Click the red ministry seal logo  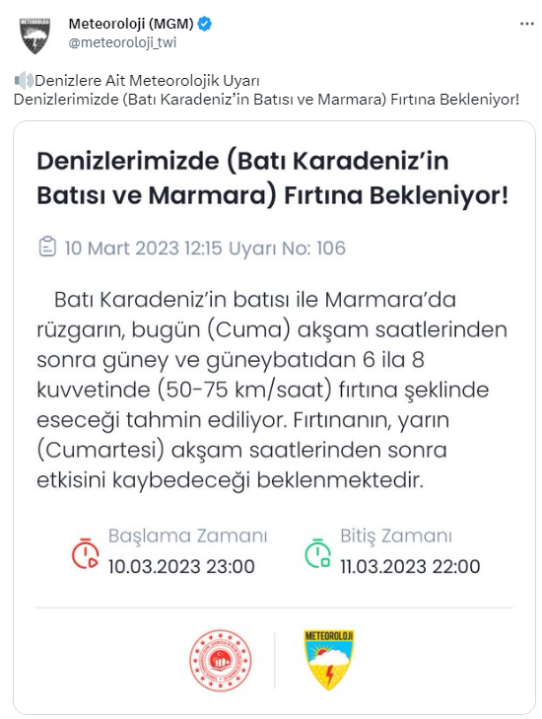221,660
